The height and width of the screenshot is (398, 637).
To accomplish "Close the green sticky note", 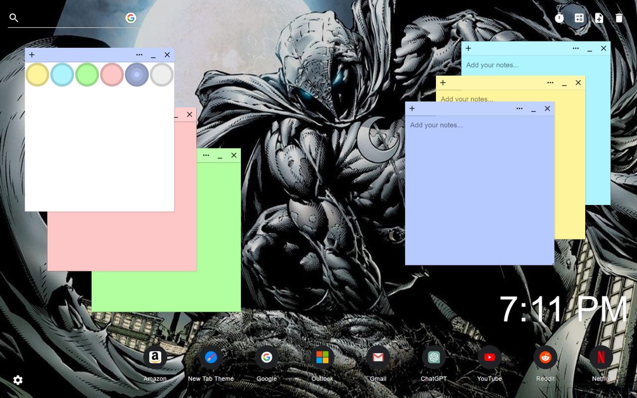I will coord(234,155).
